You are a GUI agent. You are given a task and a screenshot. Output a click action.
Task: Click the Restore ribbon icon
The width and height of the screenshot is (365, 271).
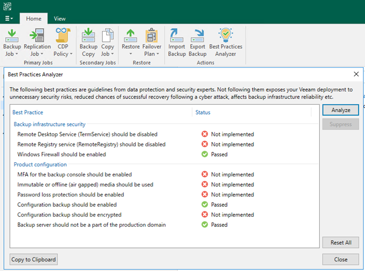click(131, 36)
